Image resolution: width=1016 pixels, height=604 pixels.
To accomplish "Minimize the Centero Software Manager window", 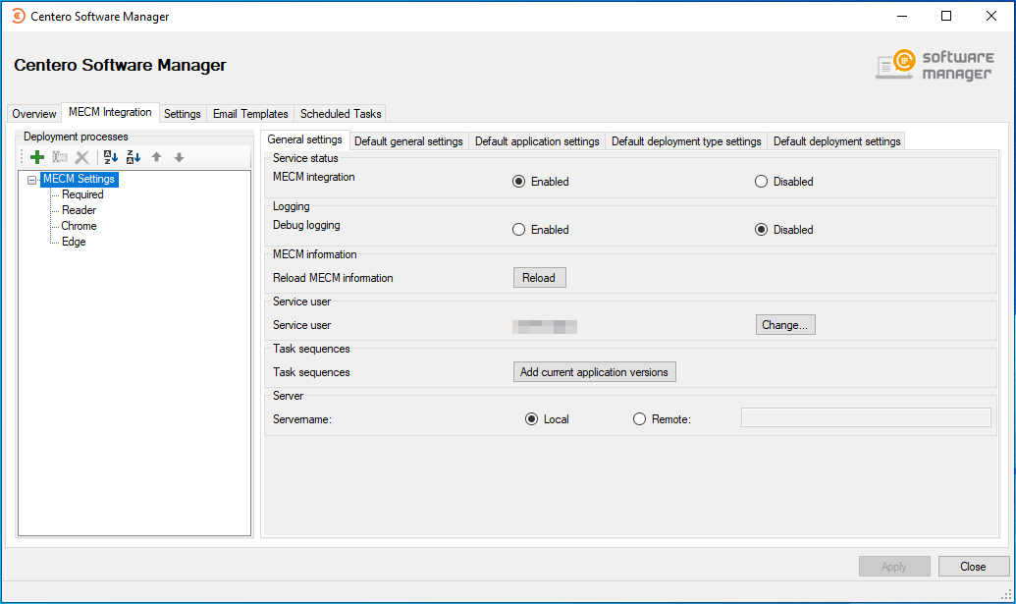I will (902, 16).
